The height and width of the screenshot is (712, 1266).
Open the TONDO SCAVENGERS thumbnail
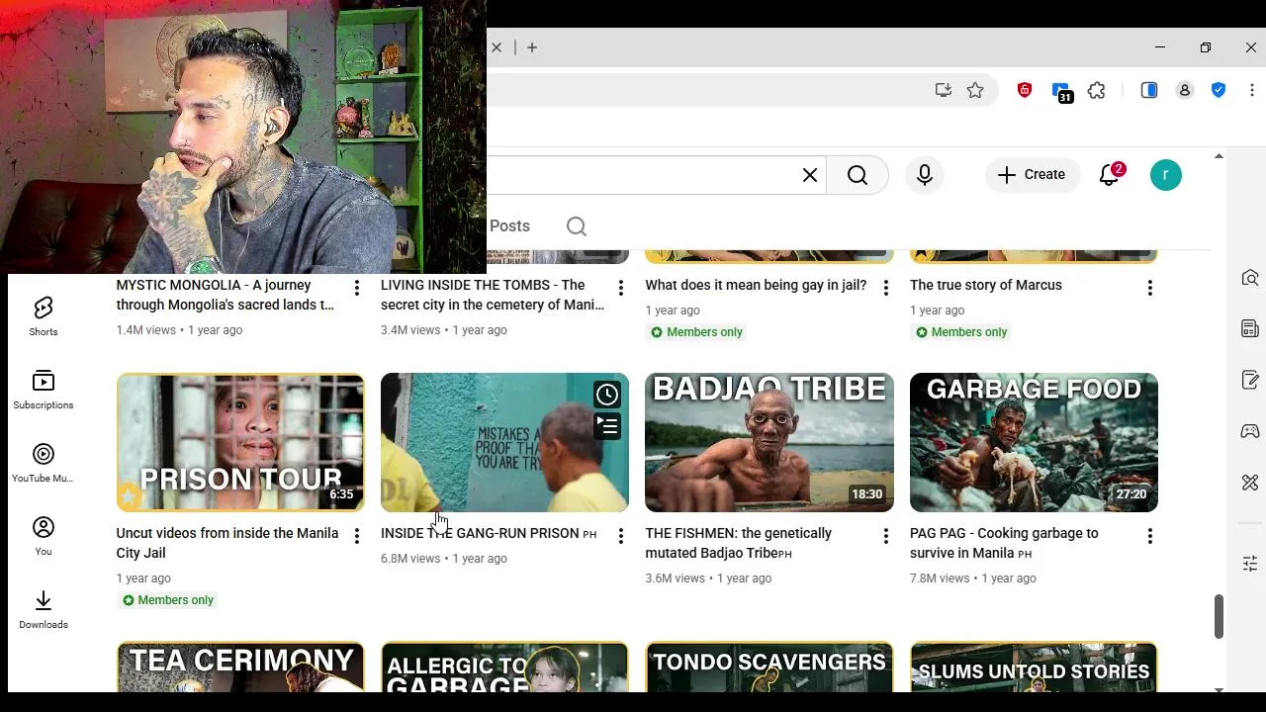pyautogui.click(x=769, y=667)
